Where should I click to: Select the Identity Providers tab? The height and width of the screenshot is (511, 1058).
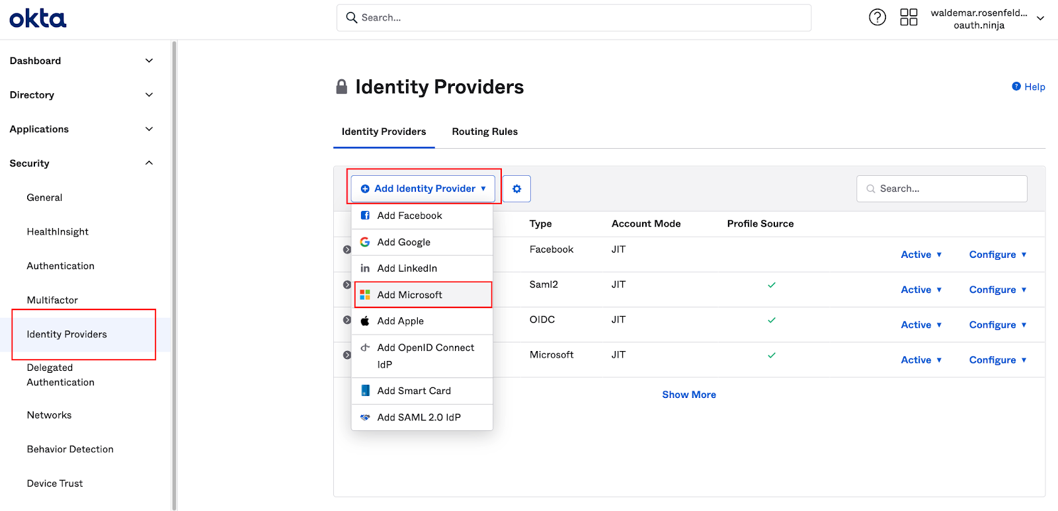pyautogui.click(x=384, y=132)
